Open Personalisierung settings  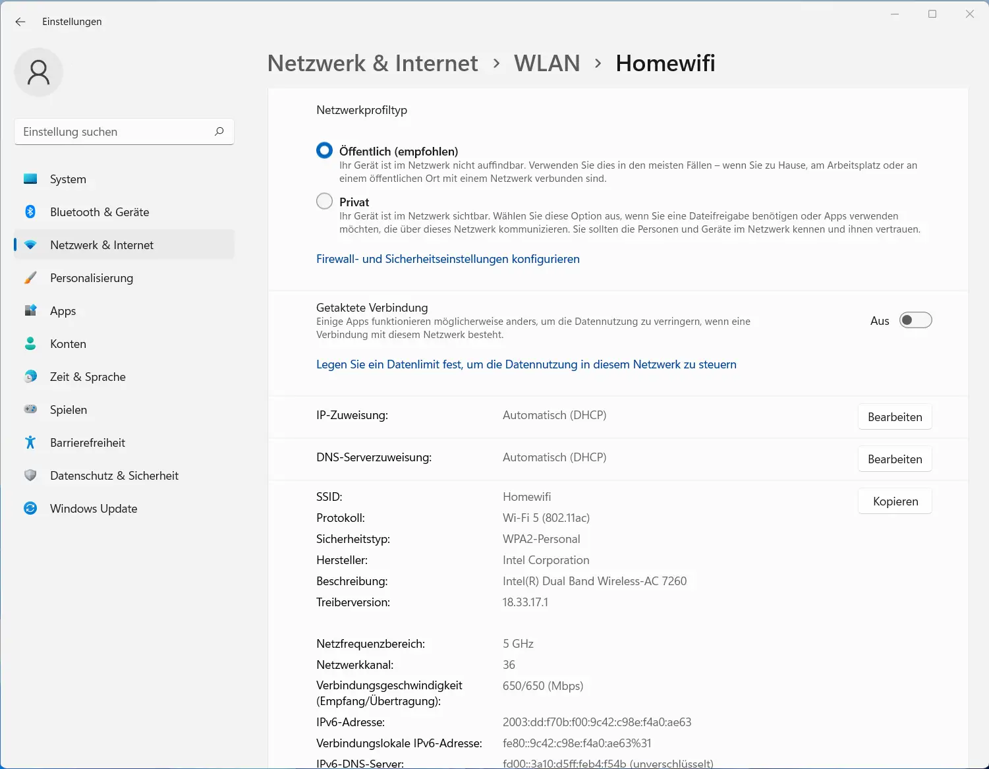[x=91, y=277]
